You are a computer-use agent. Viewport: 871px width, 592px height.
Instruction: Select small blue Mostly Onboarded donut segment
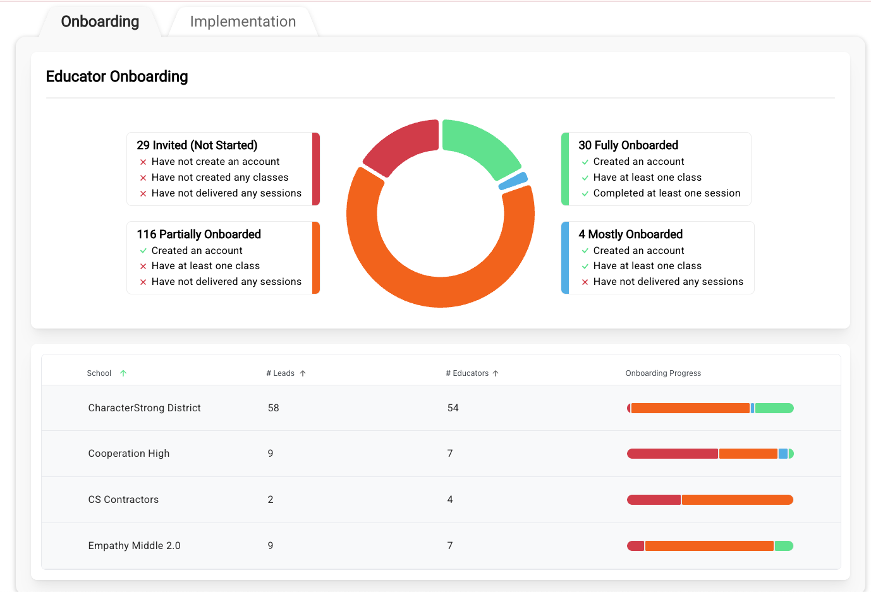coord(513,181)
